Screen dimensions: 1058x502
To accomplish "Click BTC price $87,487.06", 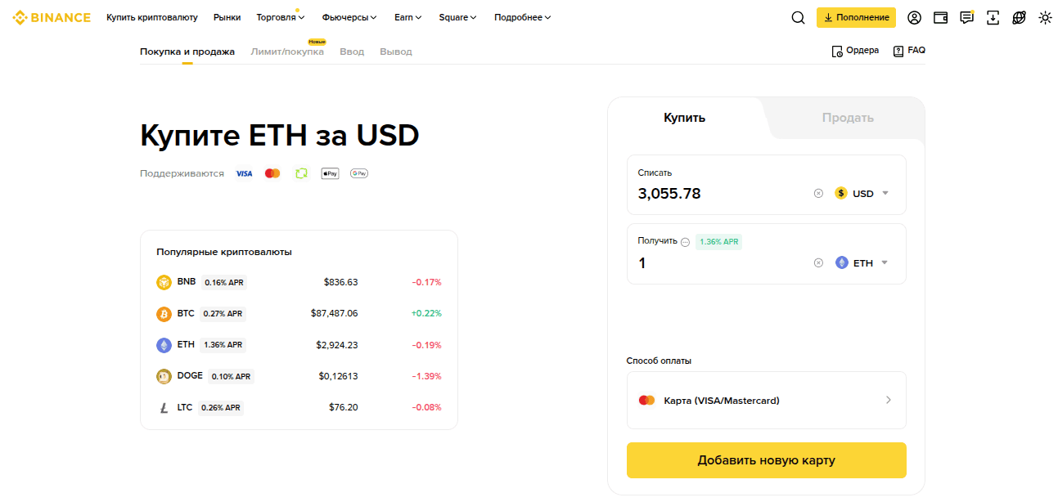I will coord(334,314).
